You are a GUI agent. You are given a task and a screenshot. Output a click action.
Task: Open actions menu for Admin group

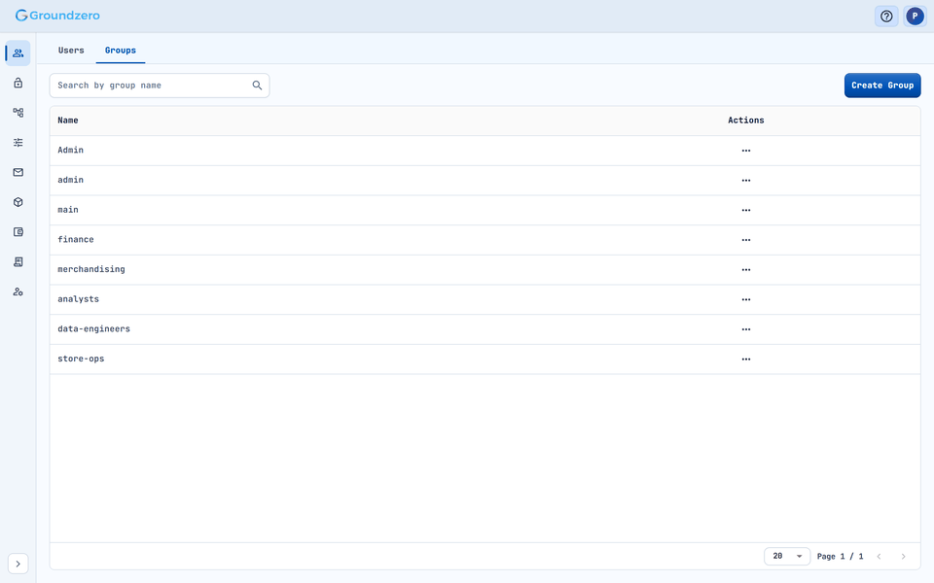click(746, 151)
